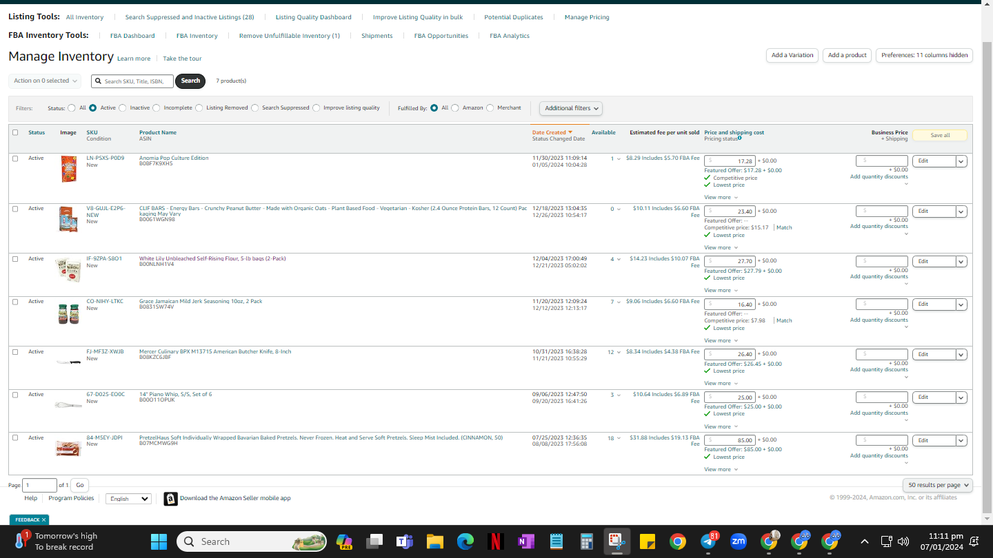Click the SKU, Title, ISBN search field
Image resolution: width=993 pixels, height=558 pixels.
coord(132,81)
